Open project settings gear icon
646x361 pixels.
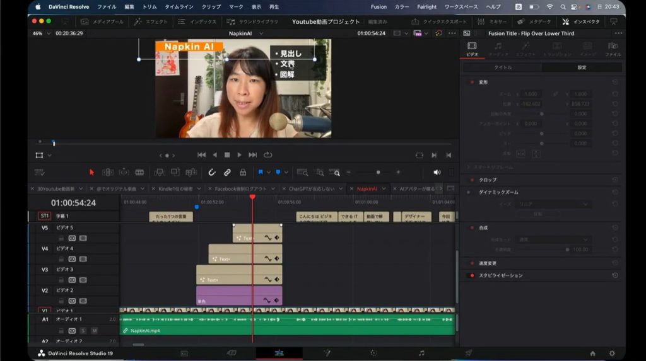(x=611, y=353)
